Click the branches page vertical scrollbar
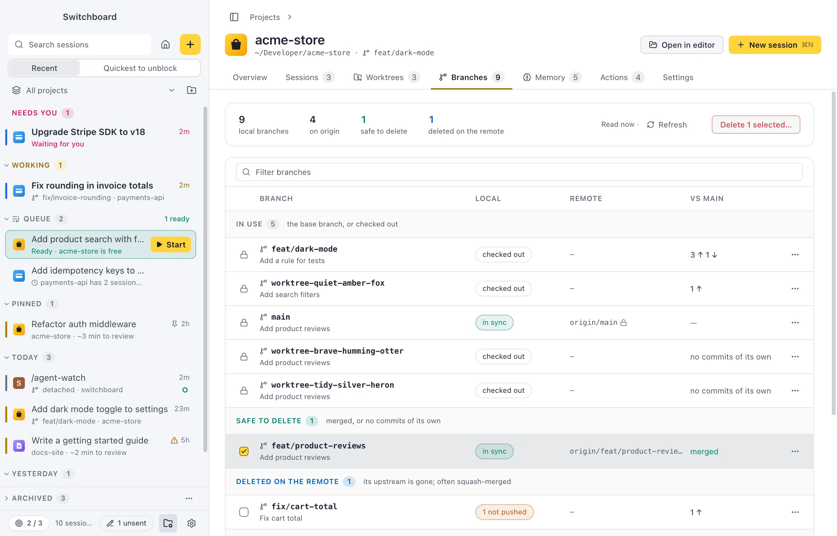This screenshot has height=536, width=837. (x=833, y=253)
